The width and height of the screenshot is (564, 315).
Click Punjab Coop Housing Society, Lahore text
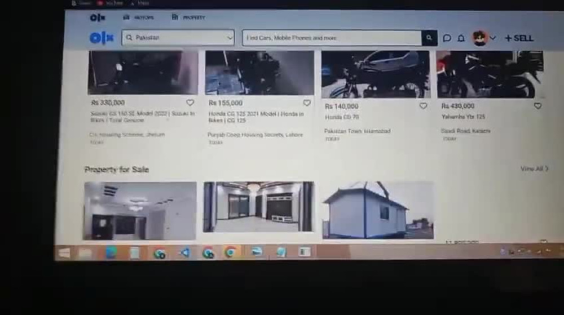[x=255, y=135]
